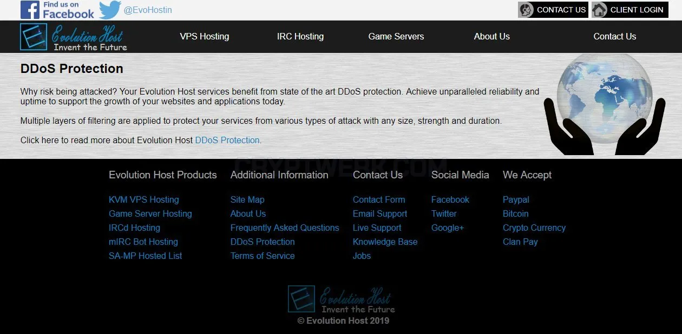Open the Paypal payment link
The height and width of the screenshot is (334, 682).
click(516, 199)
